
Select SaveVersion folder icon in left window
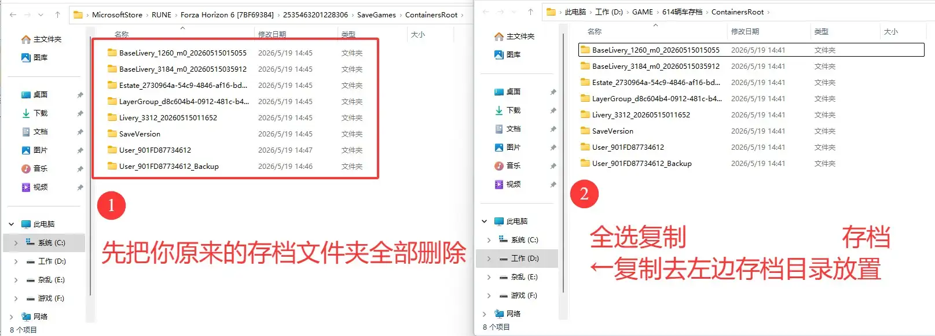pos(112,134)
